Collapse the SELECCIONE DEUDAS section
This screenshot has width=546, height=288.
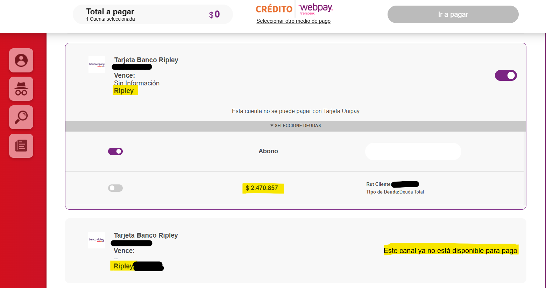296,126
